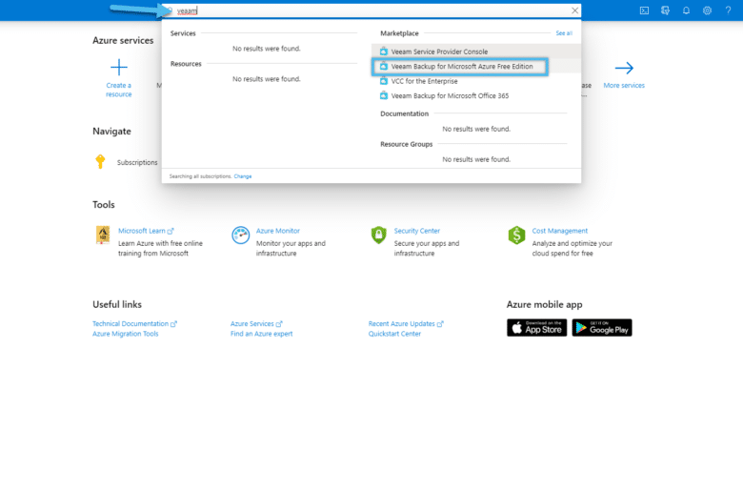Viewport: 743px width, 492px height.
Task: Open Quickstart Center link
Action: click(394, 334)
